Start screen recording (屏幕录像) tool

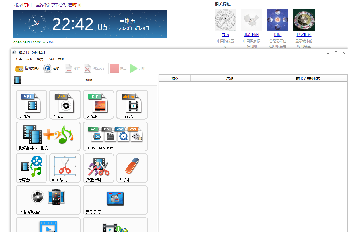coord(115,200)
